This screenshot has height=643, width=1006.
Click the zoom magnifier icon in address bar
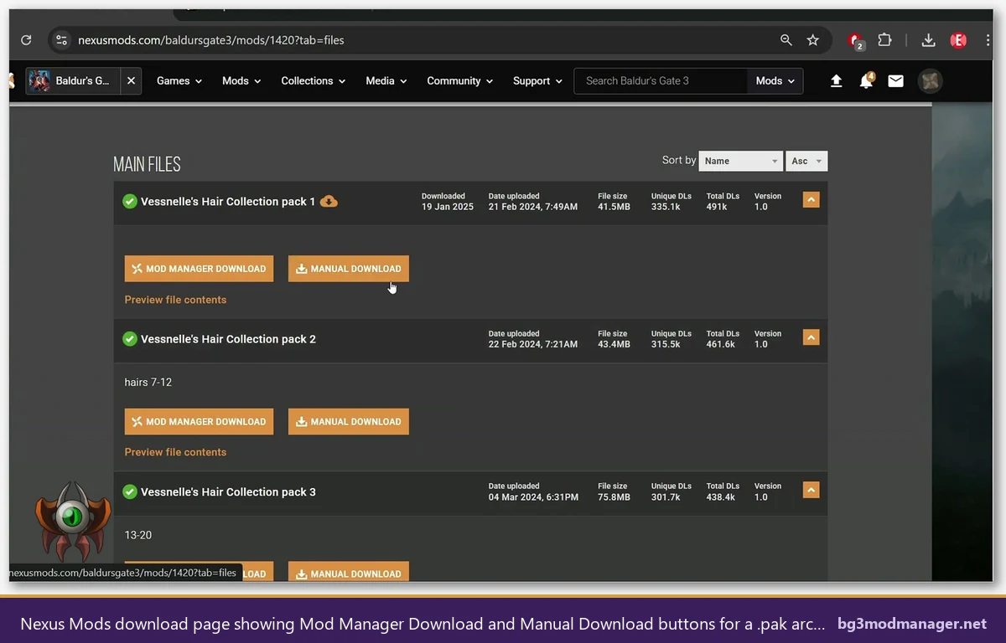(786, 40)
